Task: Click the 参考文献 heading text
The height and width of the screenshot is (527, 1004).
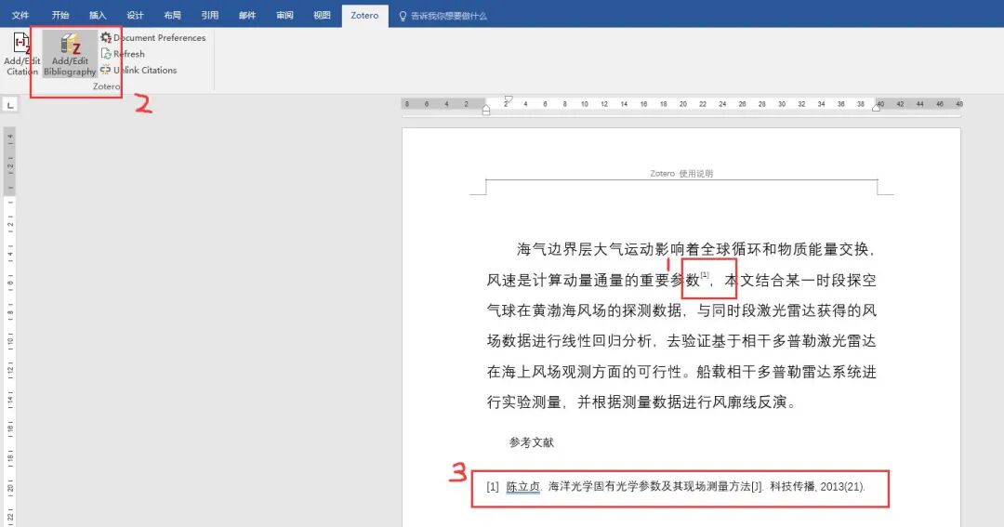Action: [x=532, y=441]
